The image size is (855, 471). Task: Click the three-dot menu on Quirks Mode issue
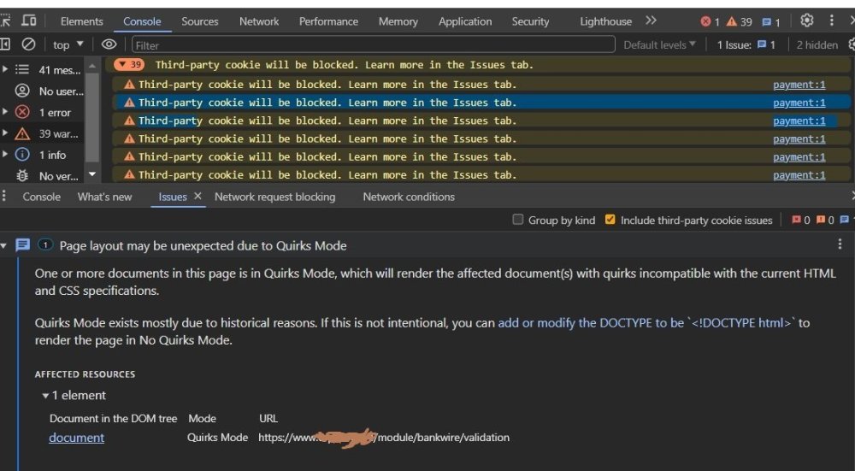click(840, 244)
